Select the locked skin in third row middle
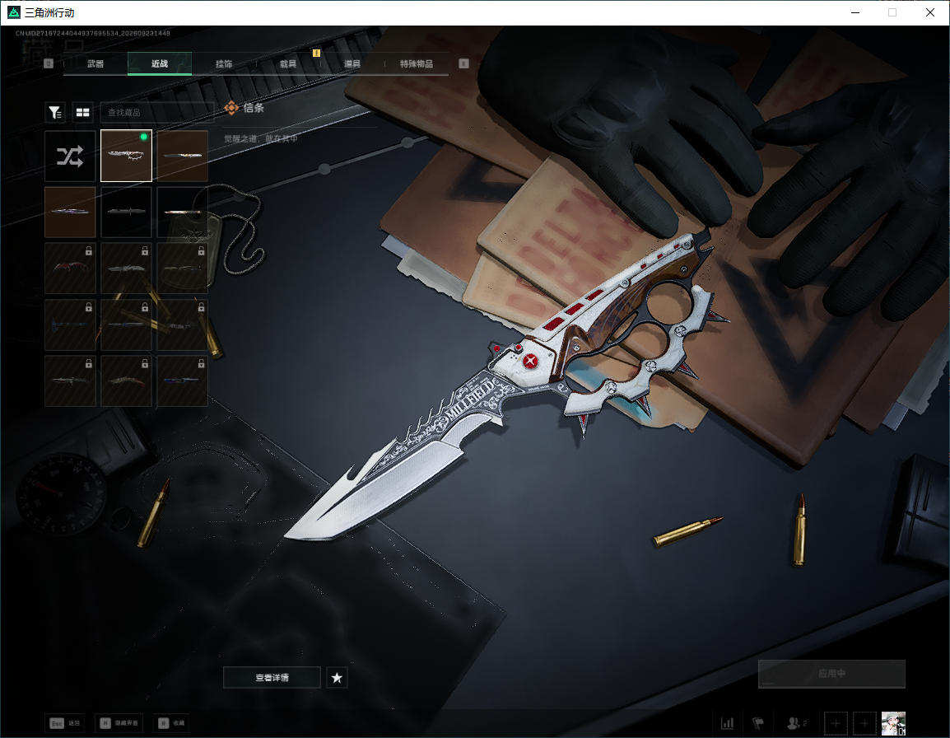 pos(126,269)
